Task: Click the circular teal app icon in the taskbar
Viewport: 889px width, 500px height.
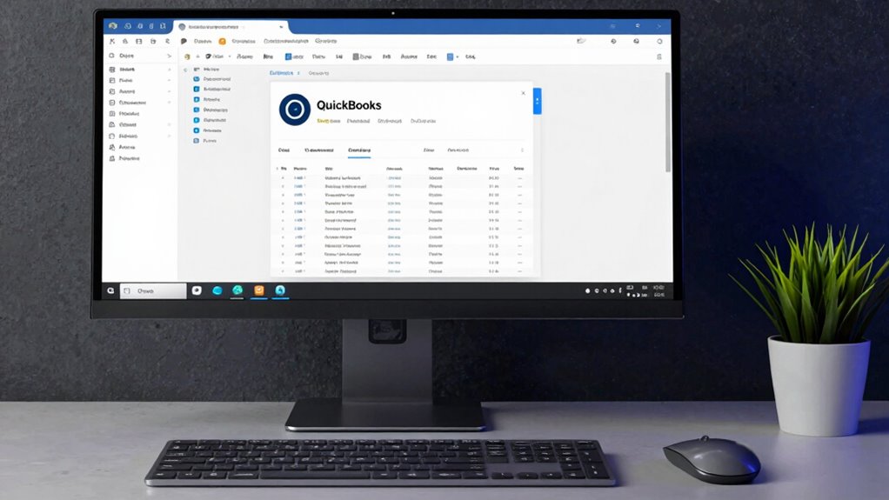Action: [x=237, y=290]
